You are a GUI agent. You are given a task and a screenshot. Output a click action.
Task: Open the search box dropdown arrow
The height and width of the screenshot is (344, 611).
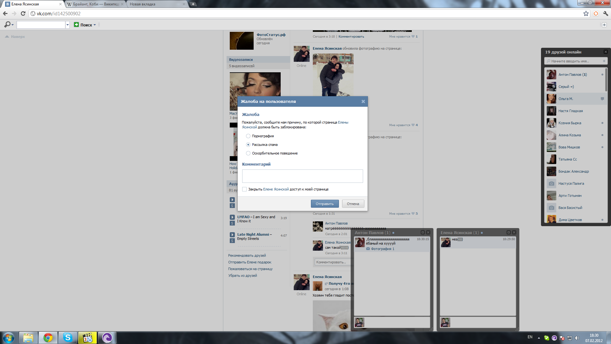point(67,25)
